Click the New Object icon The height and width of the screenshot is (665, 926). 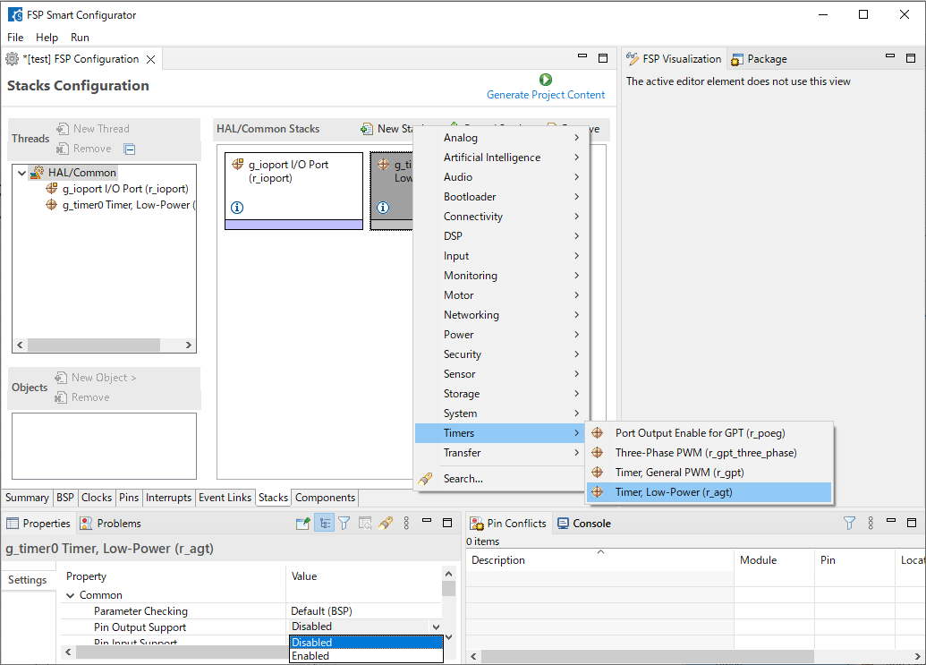[61, 378]
